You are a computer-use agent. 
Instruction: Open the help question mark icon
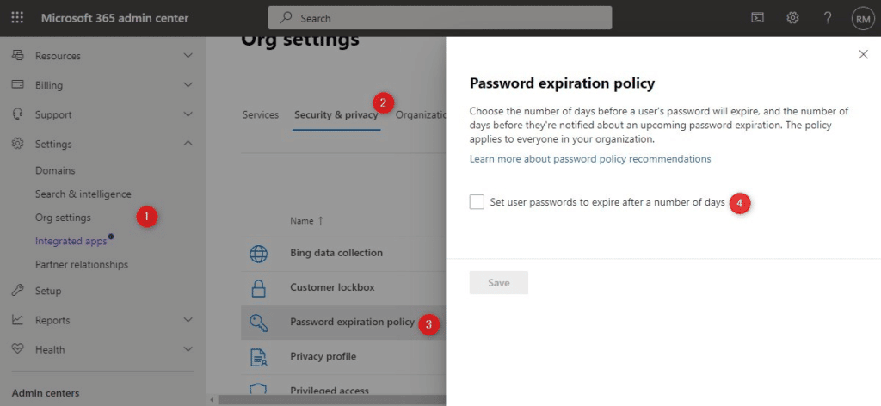point(827,18)
